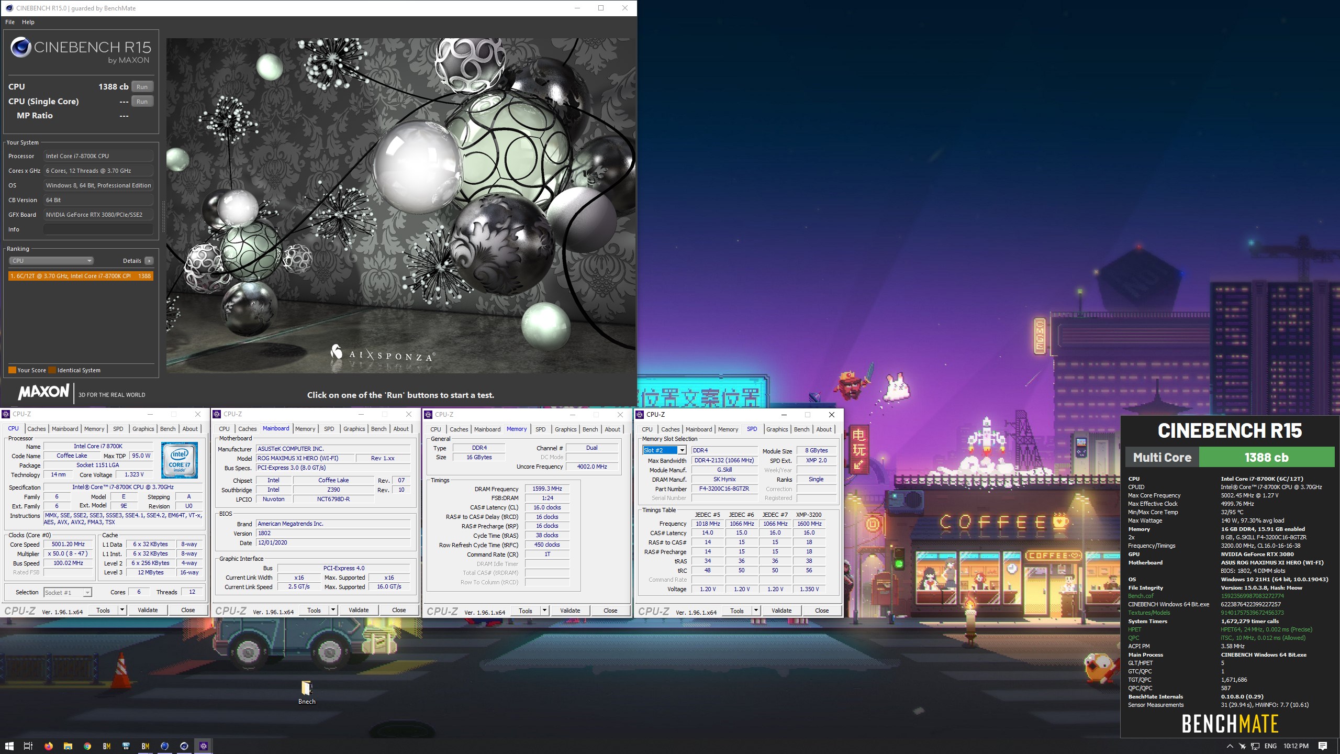Click the airplane mode tray icon
1340x754 pixels.
pyautogui.click(x=1242, y=746)
